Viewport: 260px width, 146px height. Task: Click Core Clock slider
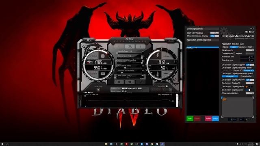tap(130, 68)
